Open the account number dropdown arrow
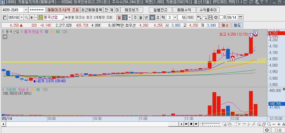The height and width of the screenshot is (133, 285). (26, 10)
